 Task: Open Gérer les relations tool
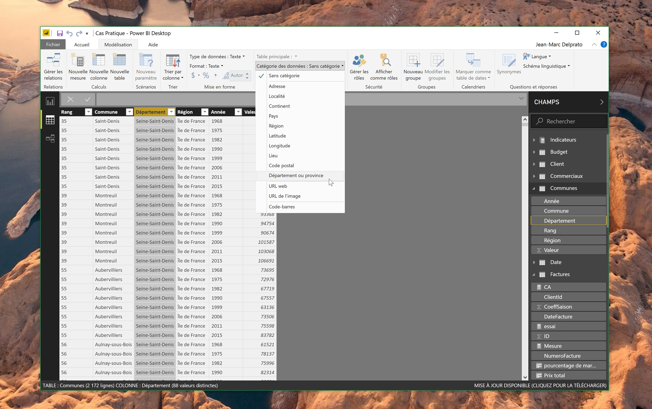(x=53, y=67)
